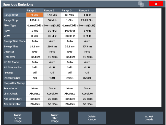Click the transparency circles icon in title bar
This screenshot has width=166, height=125.
[141, 4]
